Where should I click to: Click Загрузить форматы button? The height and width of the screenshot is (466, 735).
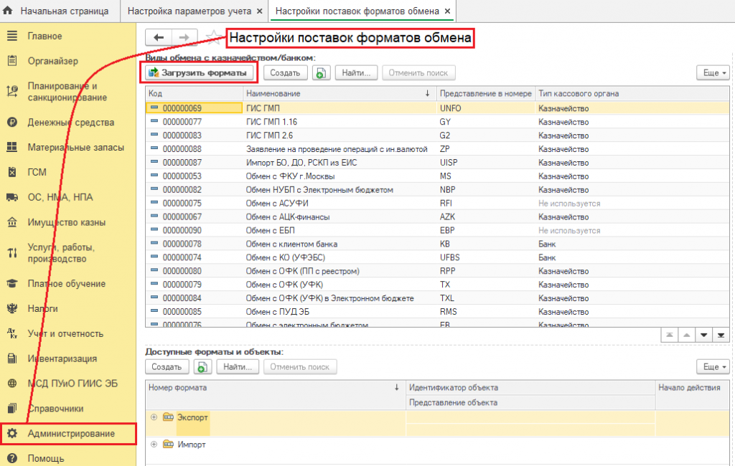[x=200, y=73]
